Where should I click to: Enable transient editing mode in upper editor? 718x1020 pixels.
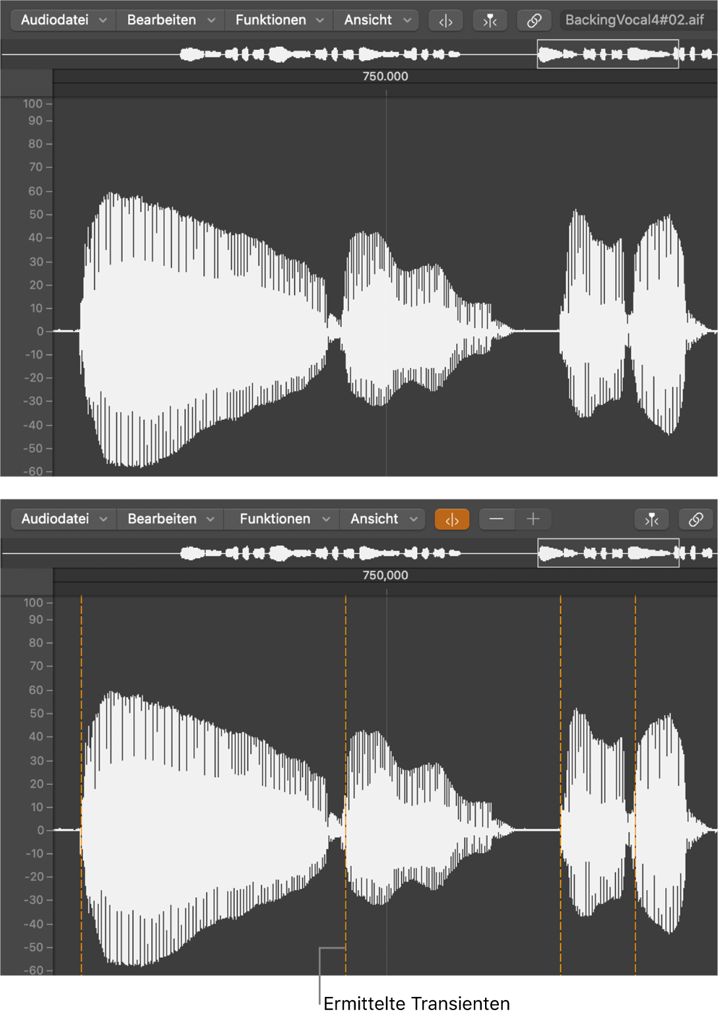pos(445,20)
